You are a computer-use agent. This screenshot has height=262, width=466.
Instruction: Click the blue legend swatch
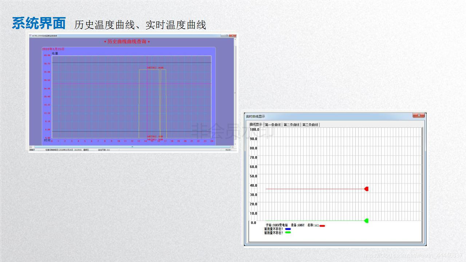pos(288,229)
